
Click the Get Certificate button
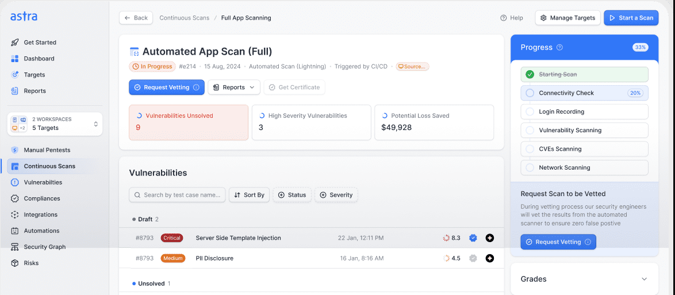(294, 87)
